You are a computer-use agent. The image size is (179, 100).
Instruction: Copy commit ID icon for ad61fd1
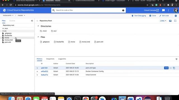(174, 68)
